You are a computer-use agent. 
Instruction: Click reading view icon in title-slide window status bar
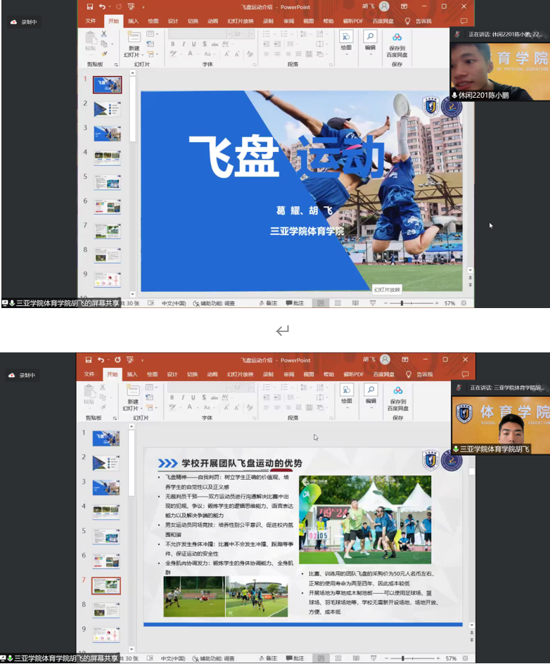pos(355,303)
